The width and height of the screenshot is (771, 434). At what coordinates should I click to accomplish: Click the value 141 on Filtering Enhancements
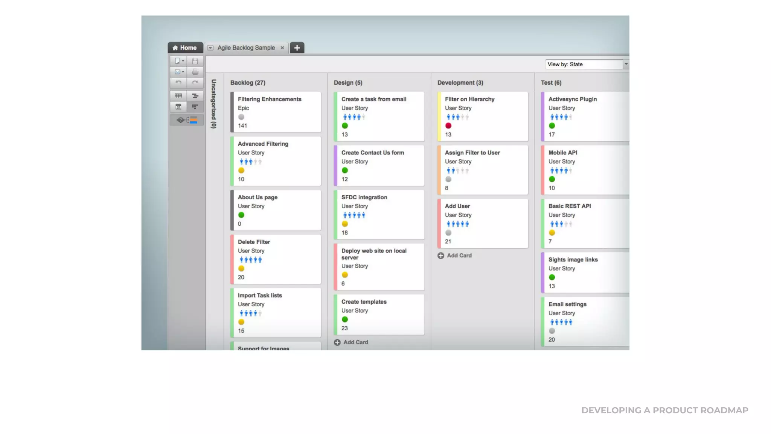pyautogui.click(x=242, y=126)
